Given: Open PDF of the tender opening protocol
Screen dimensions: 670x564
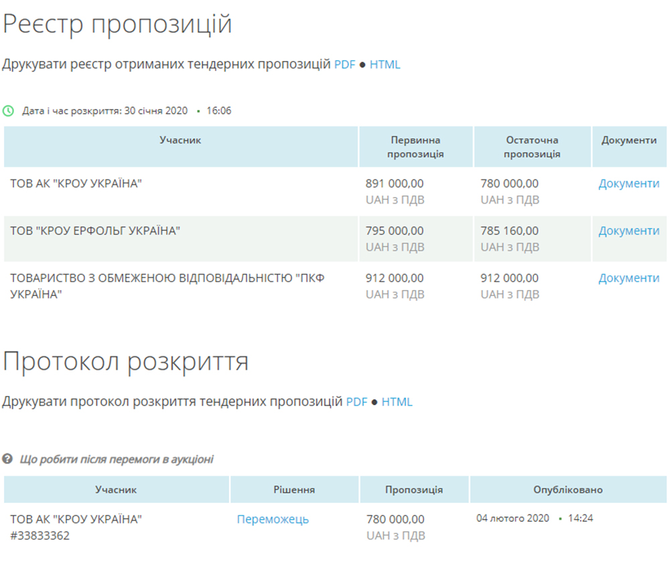Looking at the screenshot, I should coord(356,402).
